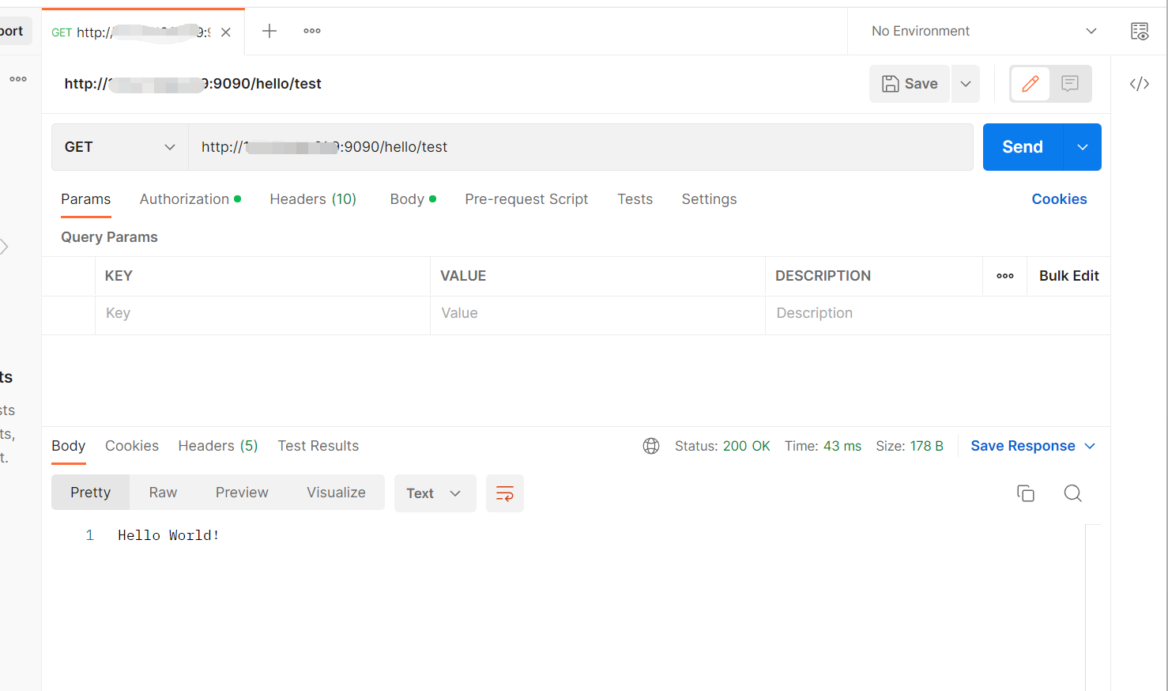Click response line number 1
The height and width of the screenshot is (691, 1168).
pos(90,535)
